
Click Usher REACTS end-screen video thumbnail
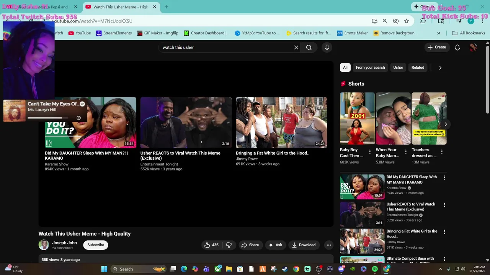186,123
